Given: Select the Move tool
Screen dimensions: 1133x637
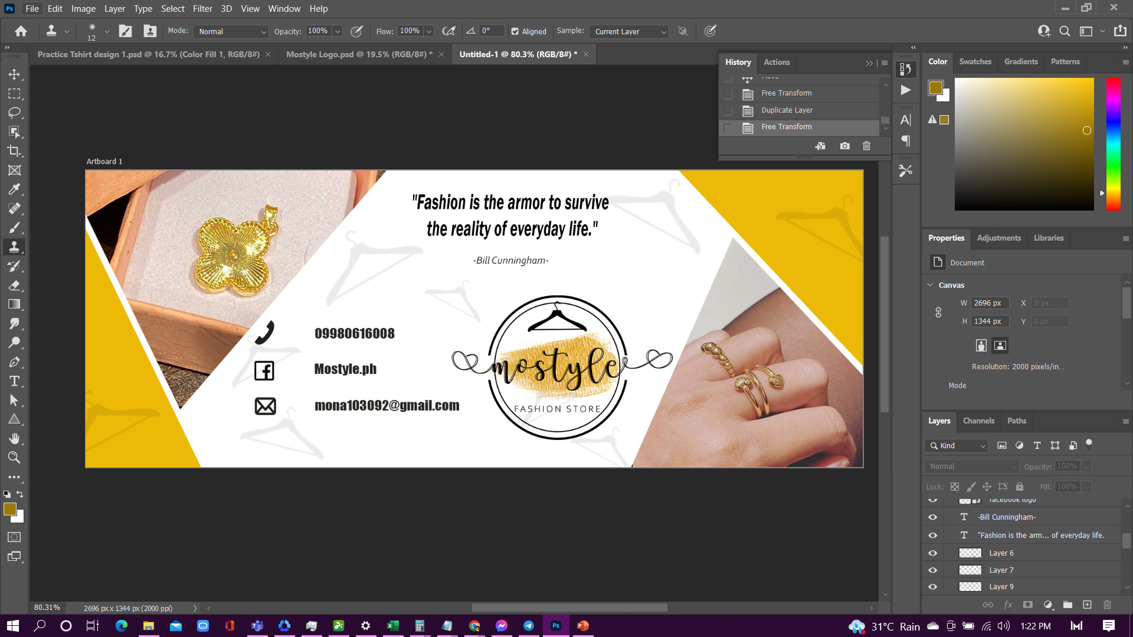Looking at the screenshot, I should [14, 74].
